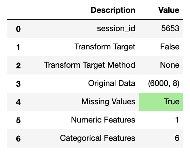Viewport: 190px width, 153px height.
Task: Select the session_id description cell
Action: pyautogui.click(x=116, y=29)
